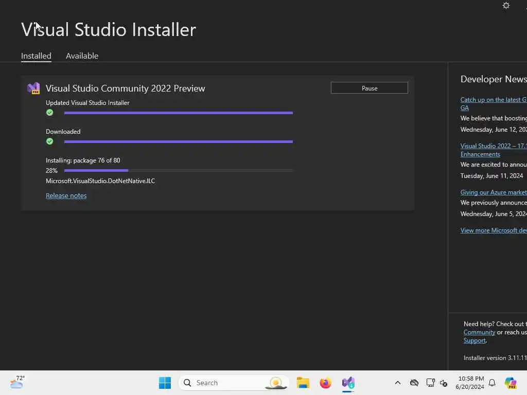Click the 'Wednesday, June 5' news date

click(x=494, y=213)
